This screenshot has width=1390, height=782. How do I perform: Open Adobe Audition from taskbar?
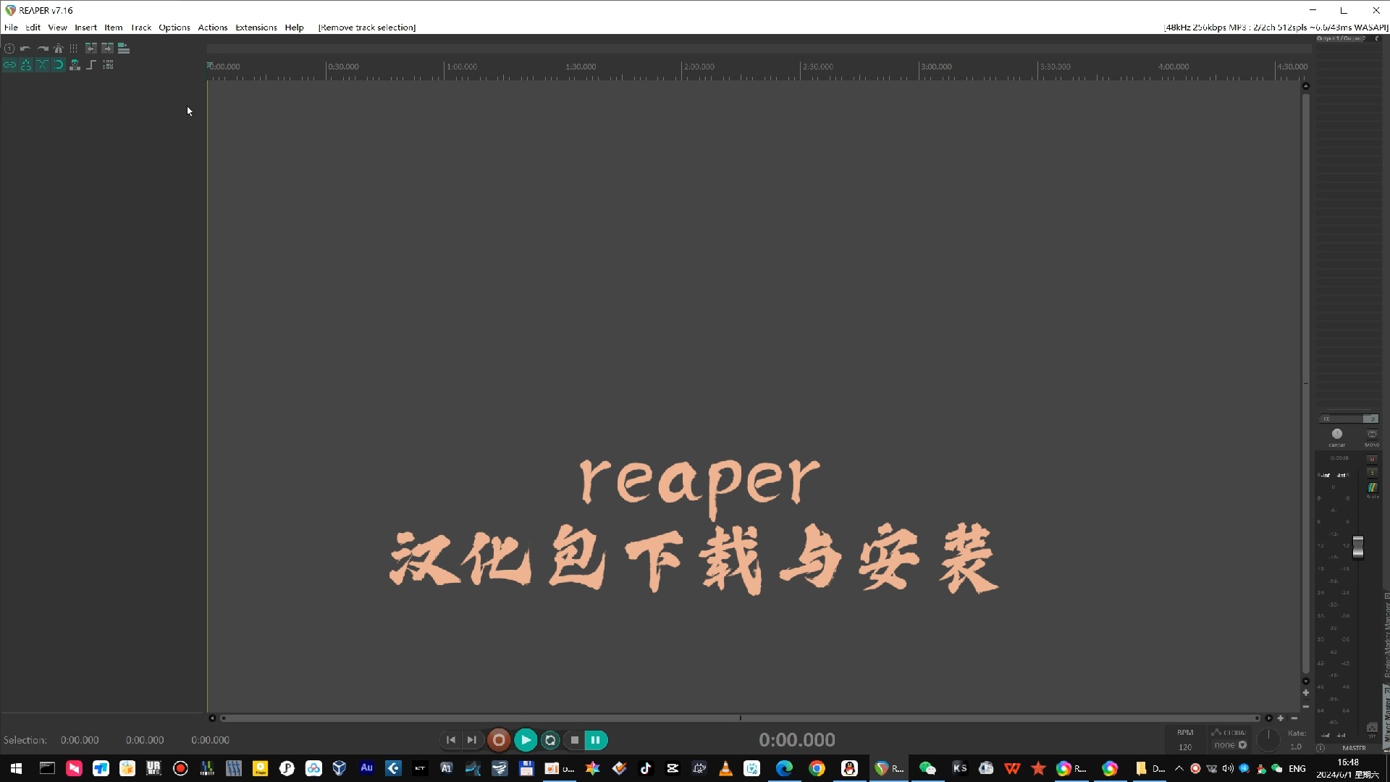366,768
